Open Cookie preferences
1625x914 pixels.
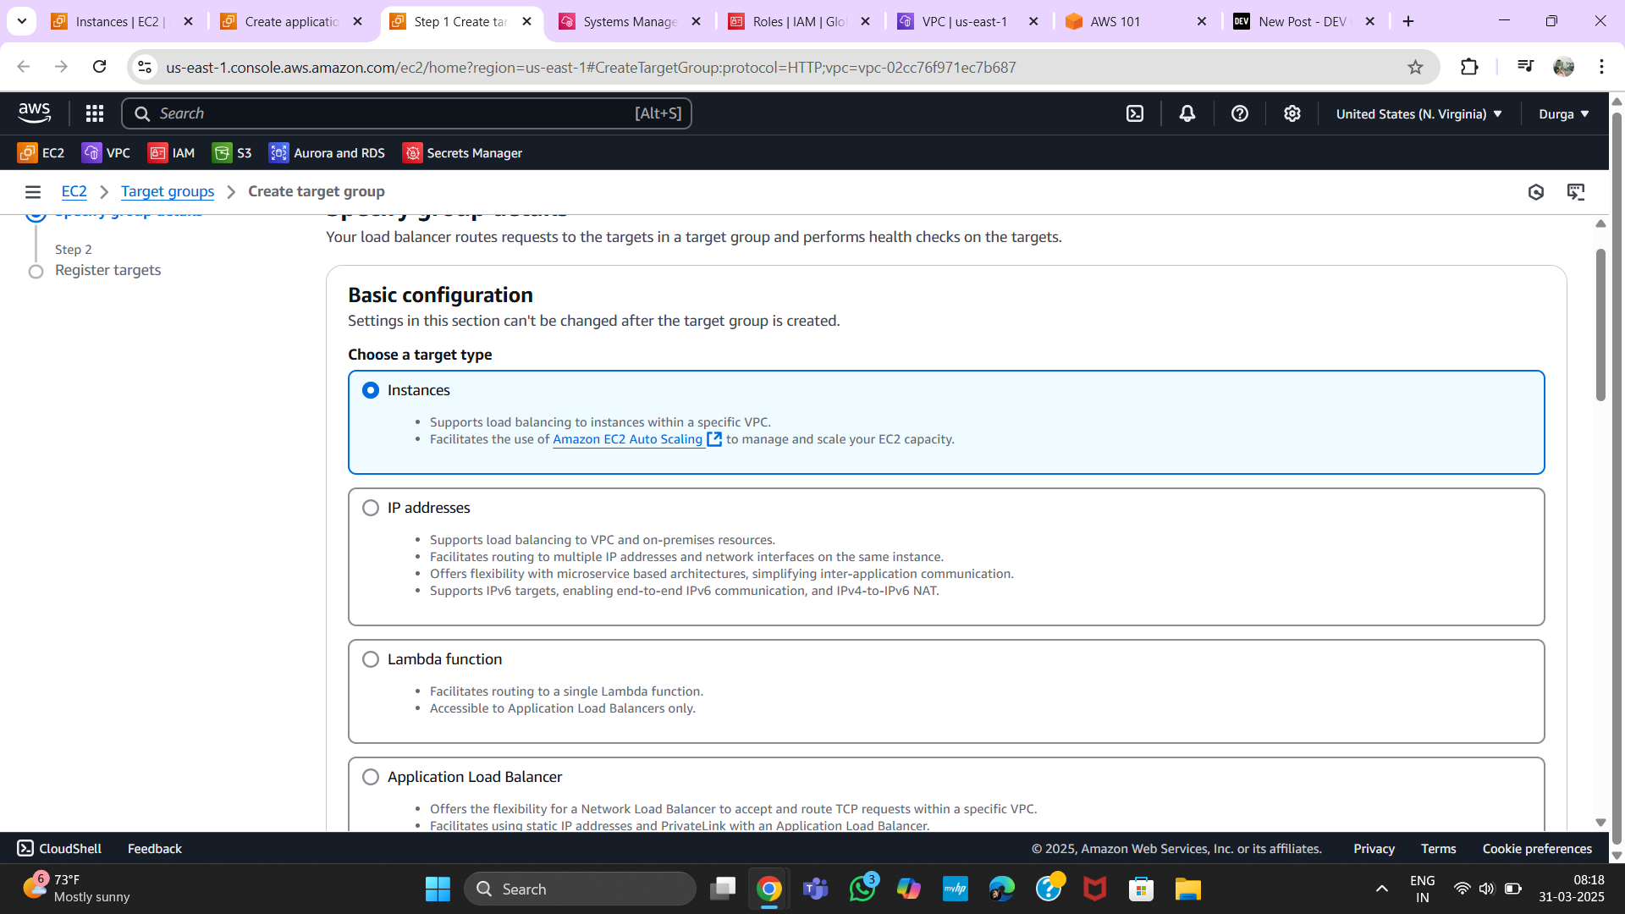(x=1537, y=848)
